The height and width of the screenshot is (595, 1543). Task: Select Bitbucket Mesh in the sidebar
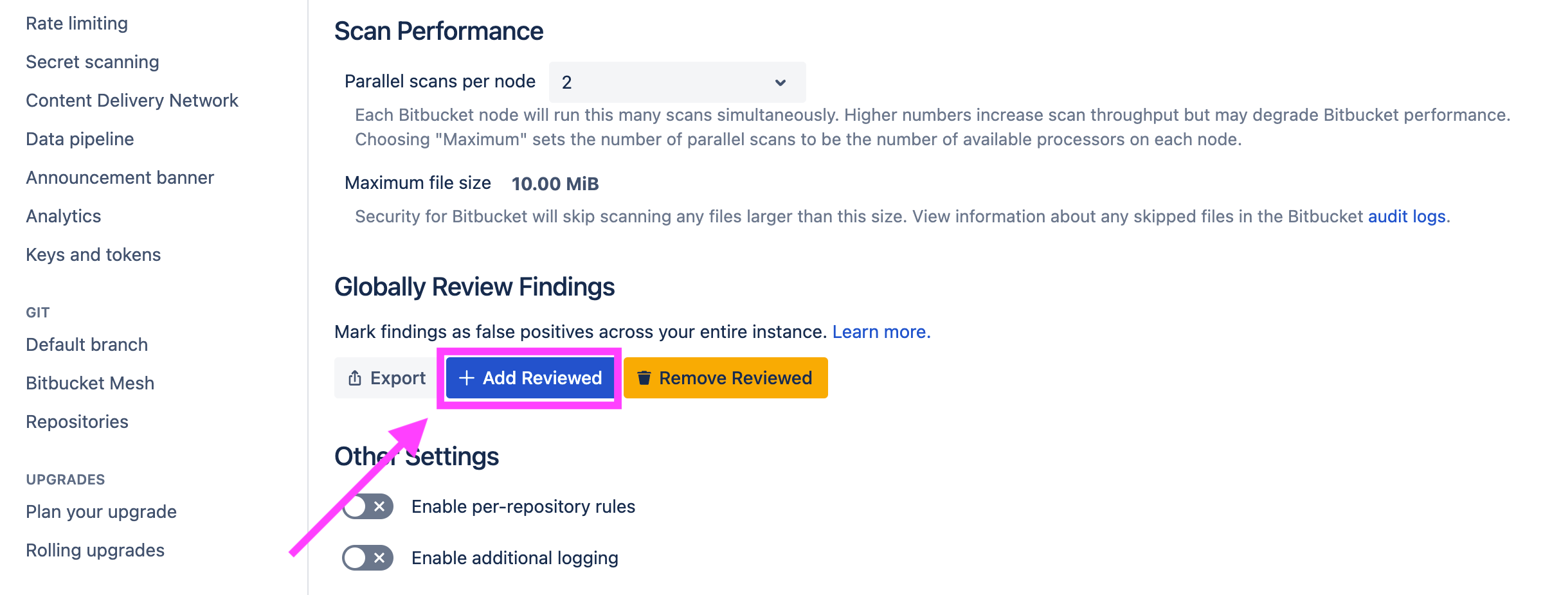(x=89, y=383)
